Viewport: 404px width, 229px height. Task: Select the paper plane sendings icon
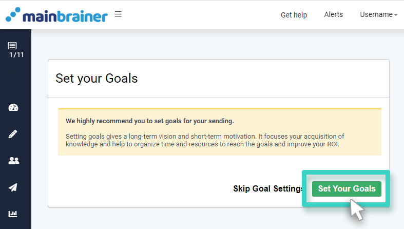(13, 187)
